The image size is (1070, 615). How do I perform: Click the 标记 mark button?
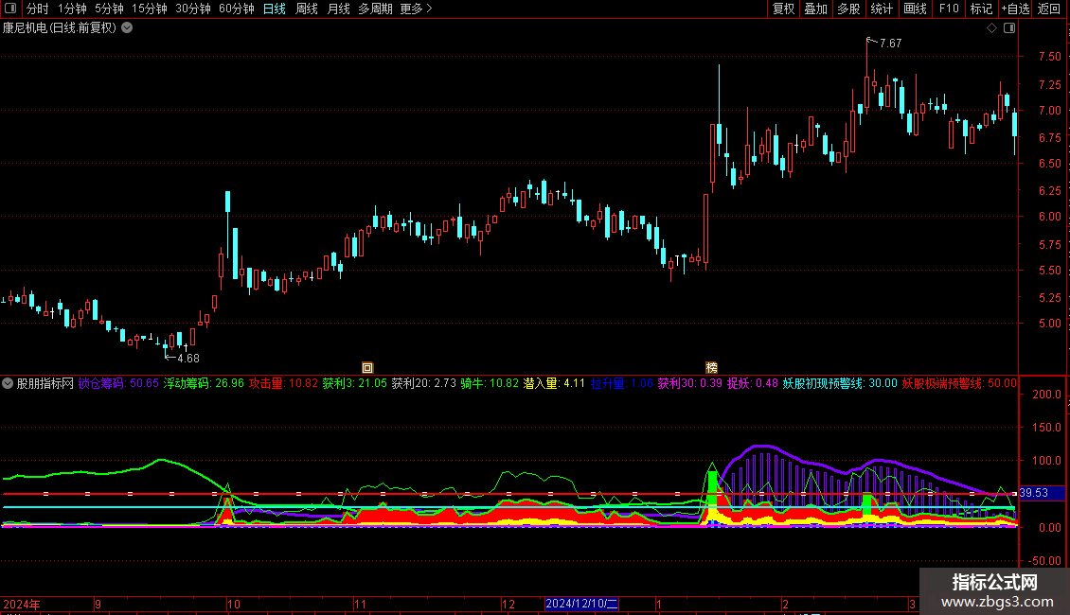click(981, 9)
